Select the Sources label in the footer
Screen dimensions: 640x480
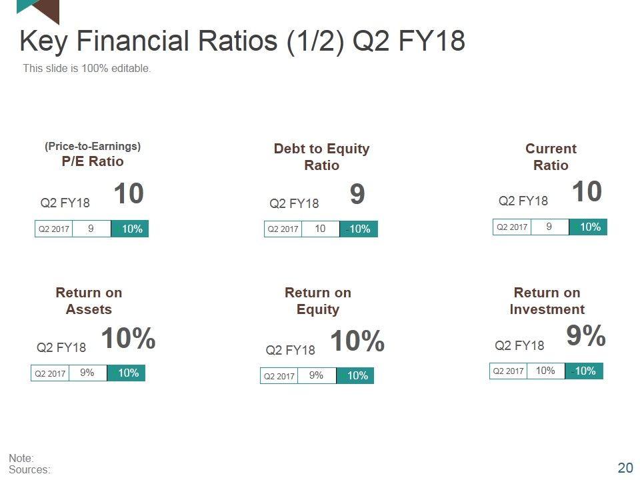[29, 469]
